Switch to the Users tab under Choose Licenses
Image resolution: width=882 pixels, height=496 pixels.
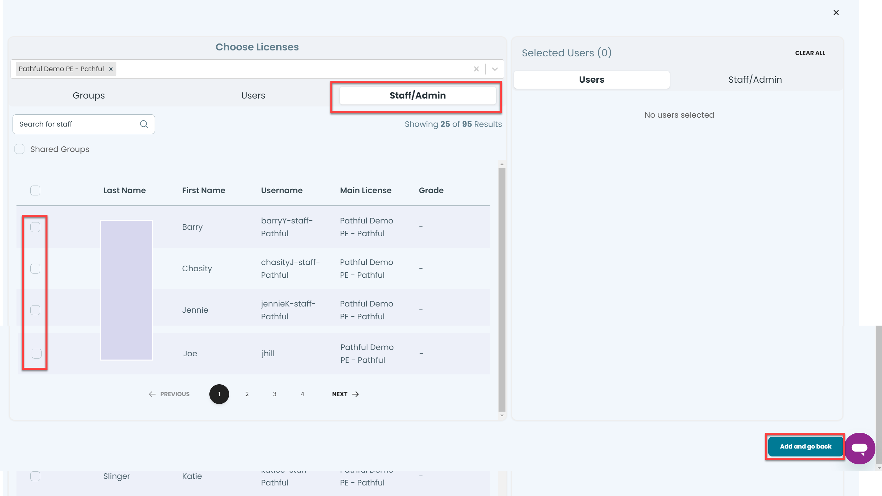[x=253, y=96]
